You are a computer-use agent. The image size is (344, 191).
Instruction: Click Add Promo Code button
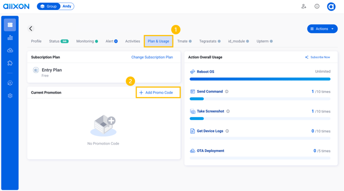pos(158,92)
